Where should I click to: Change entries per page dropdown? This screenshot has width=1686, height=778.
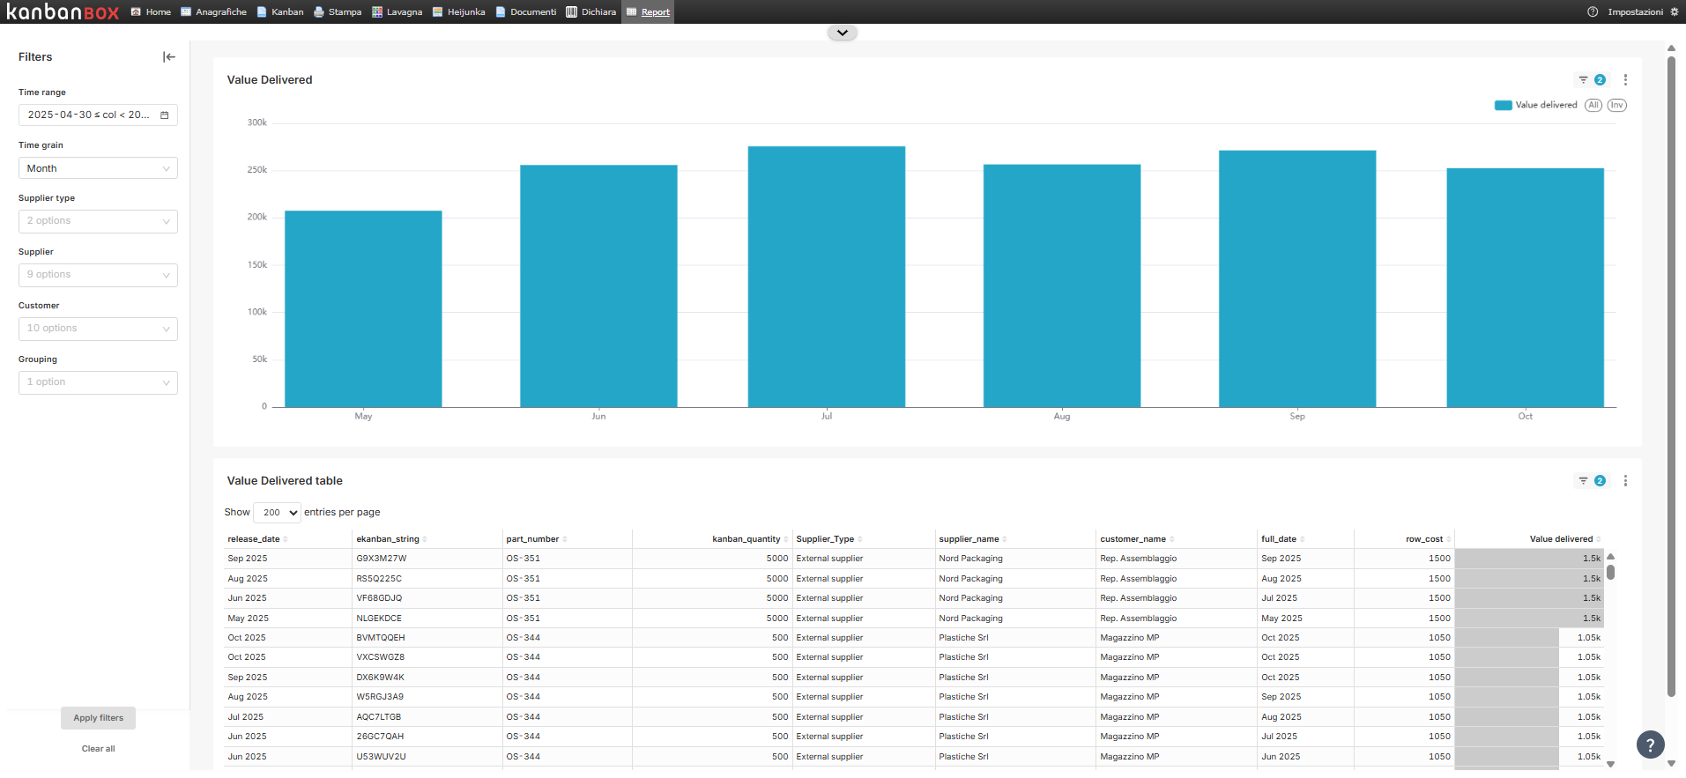pyautogui.click(x=278, y=513)
